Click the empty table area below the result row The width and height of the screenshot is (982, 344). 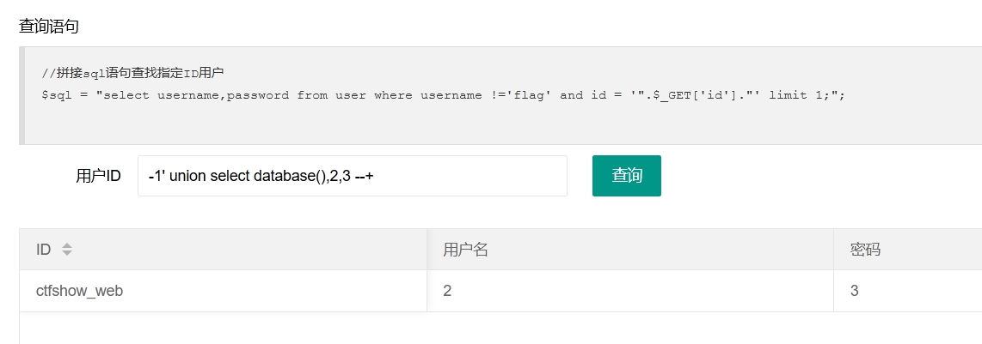(501, 329)
